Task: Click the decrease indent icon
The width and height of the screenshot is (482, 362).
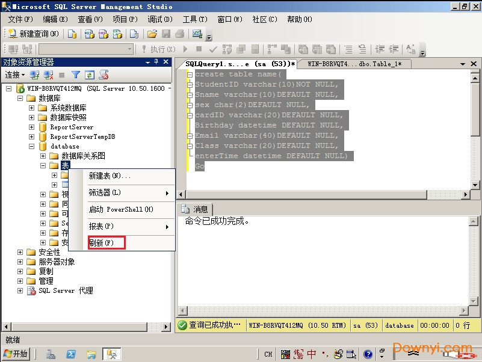Action: click(379, 49)
